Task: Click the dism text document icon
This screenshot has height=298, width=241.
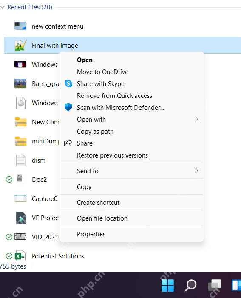Action: 21,160
